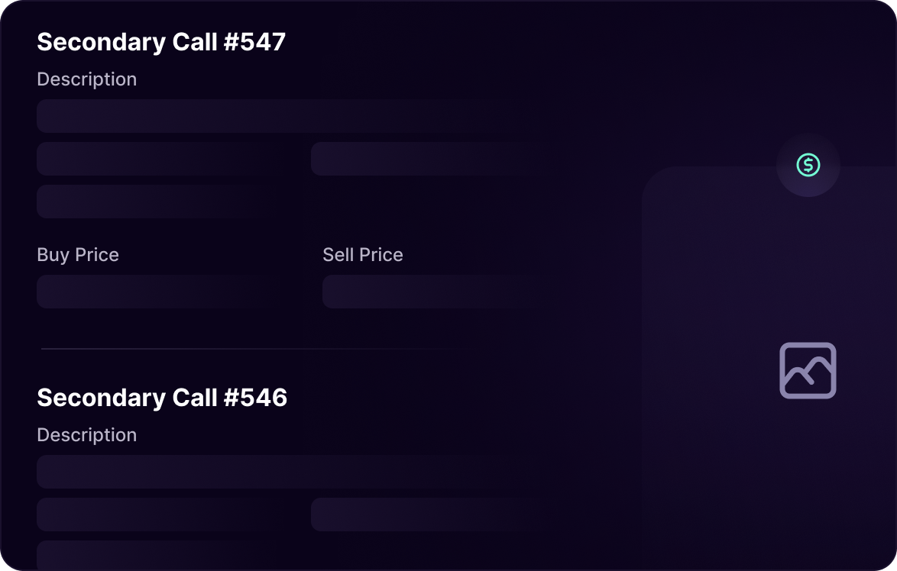Screen dimensions: 897x571
Task: Click the rounded image frame icon
Action: pyautogui.click(x=808, y=371)
